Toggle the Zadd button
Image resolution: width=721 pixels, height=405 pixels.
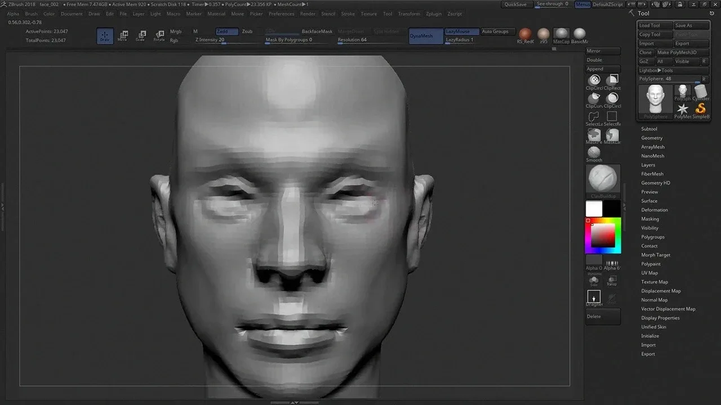[x=227, y=31]
